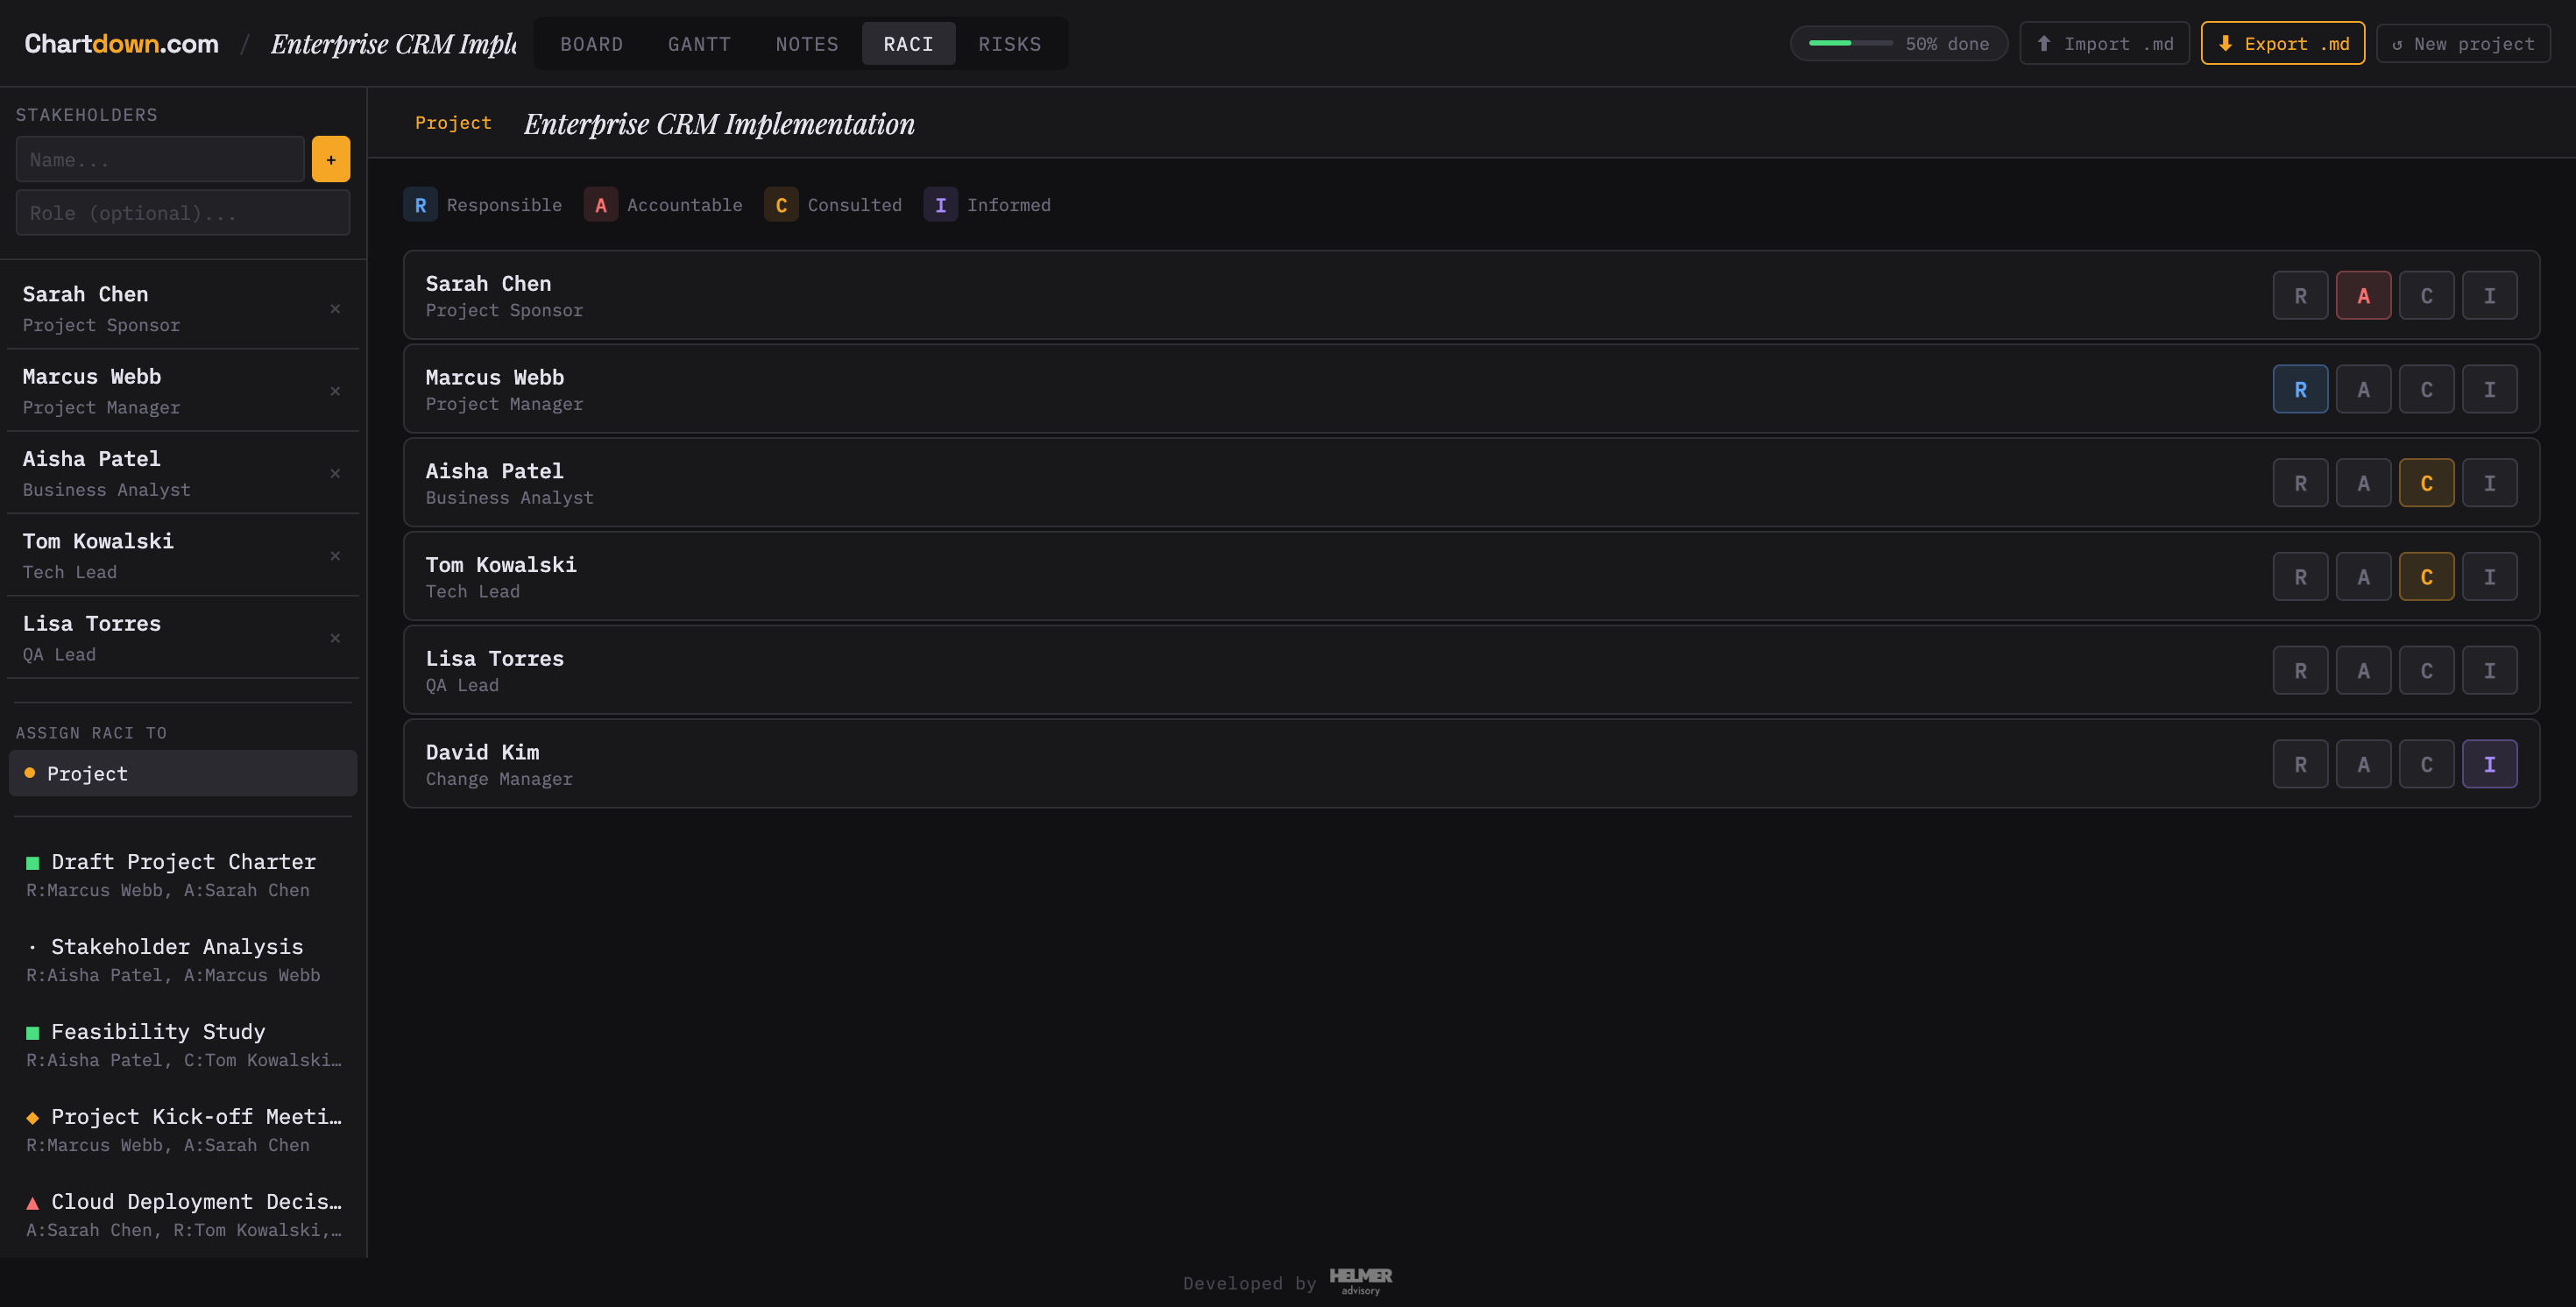Click the Helmer advisory logo in the footer
The height and width of the screenshot is (1307, 2576).
1360,1281
